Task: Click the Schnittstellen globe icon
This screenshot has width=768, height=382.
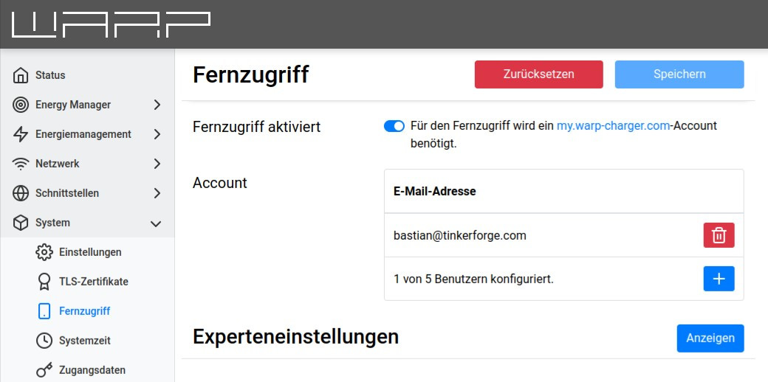Action: [x=21, y=193]
